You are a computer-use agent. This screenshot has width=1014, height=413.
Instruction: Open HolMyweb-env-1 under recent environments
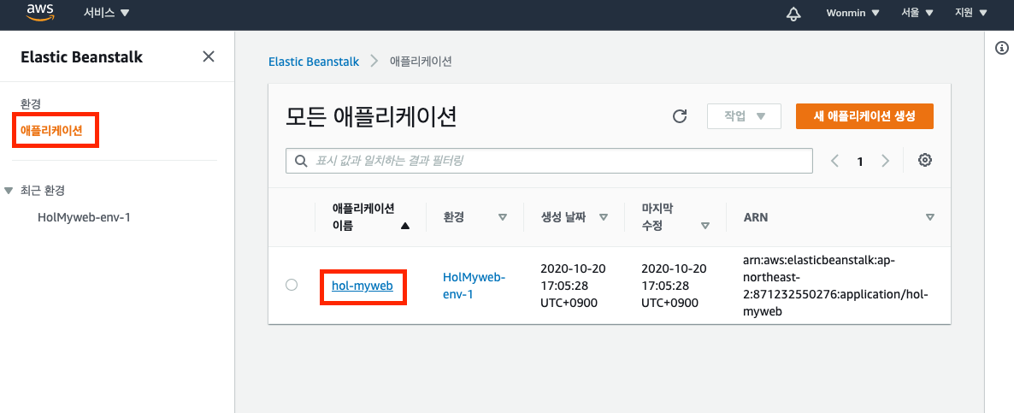[85, 217]
